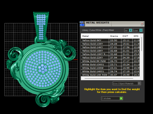Viewport: 153px width, 114px height.
Task: Close the Metal Weights panel
Action: (x=142, y=23)
